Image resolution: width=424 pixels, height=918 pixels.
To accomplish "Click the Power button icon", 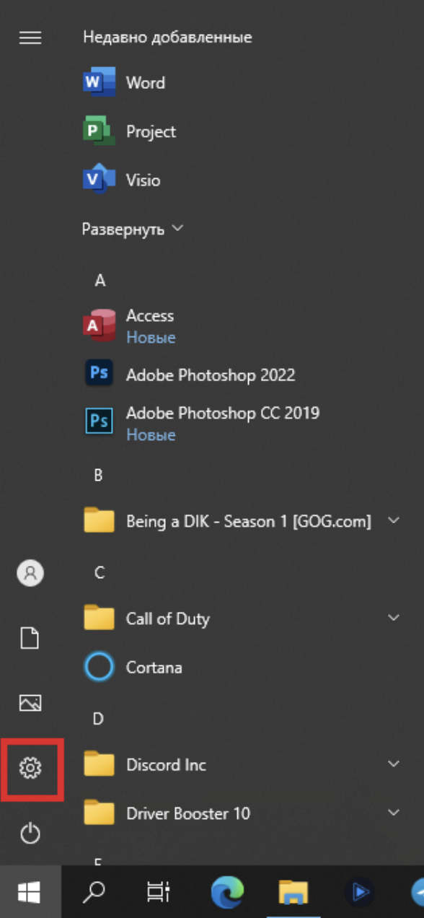I will pos(30,834).
